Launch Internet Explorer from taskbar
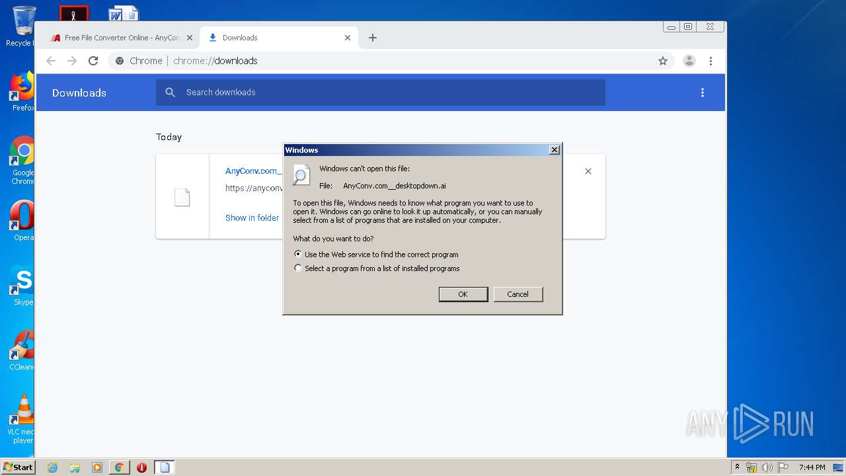The width and height of the screenshot is (846, 476). click(53, 467)
